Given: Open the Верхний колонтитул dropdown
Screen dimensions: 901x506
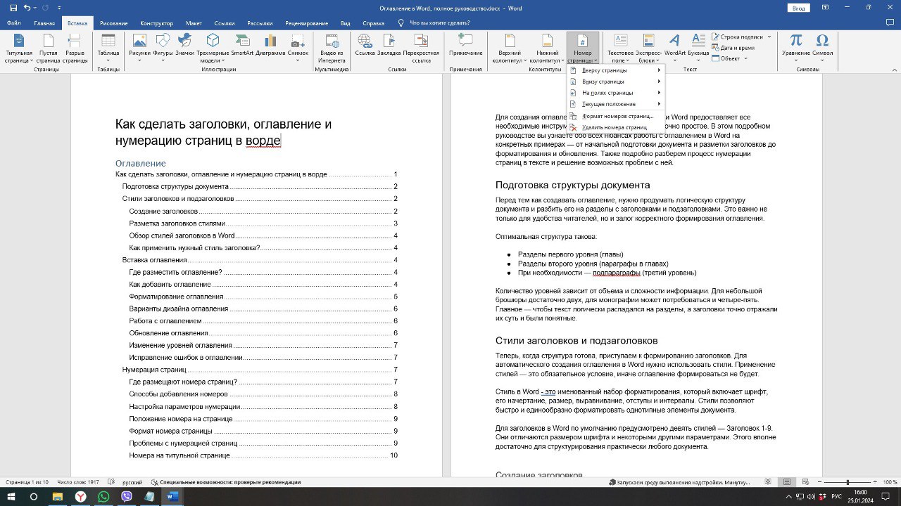Looking at the screenshot, I should pos(509,46).
